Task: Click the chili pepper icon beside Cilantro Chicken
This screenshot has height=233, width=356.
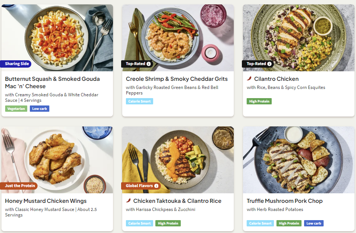Action: tap(249, 79)
